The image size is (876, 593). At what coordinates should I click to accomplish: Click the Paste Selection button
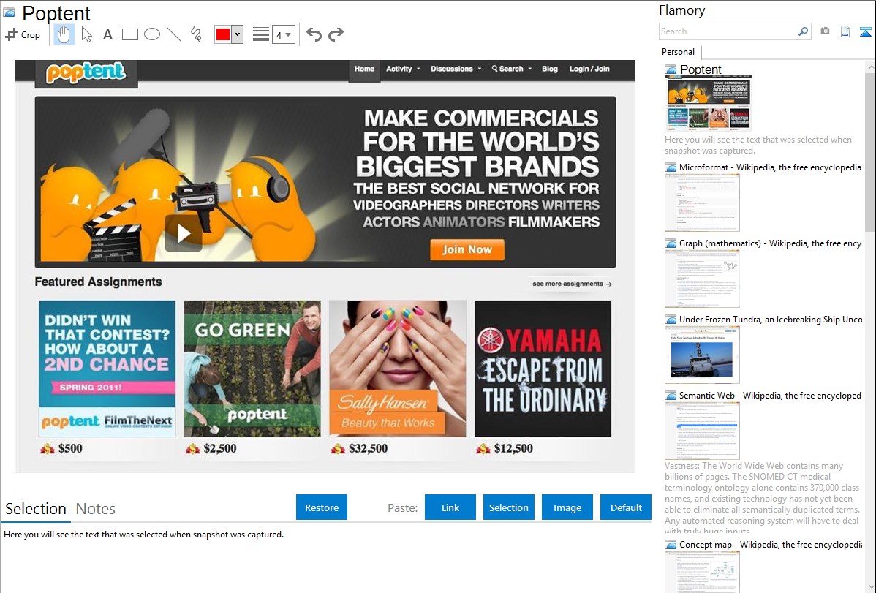[x=508, y=507]
